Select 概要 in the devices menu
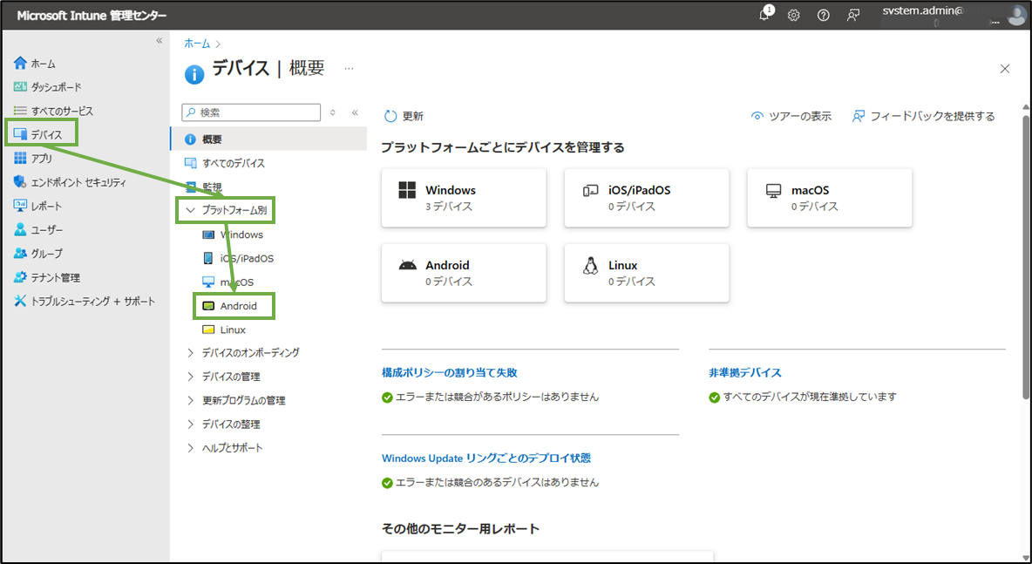The height and width of the screenshot is (564, 1032). click(x=268, y=139)
